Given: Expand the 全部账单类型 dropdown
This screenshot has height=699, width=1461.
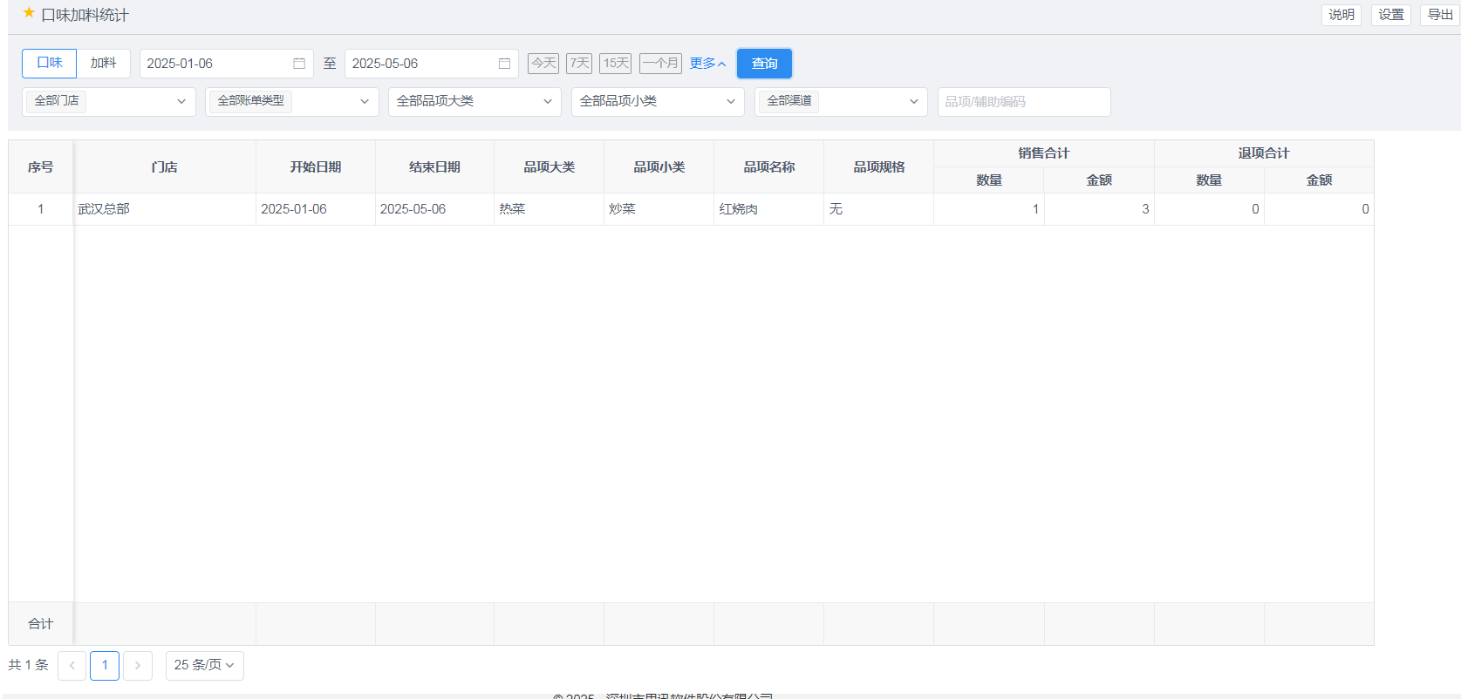Looking at the screenshot, I should tap(292, 102).
